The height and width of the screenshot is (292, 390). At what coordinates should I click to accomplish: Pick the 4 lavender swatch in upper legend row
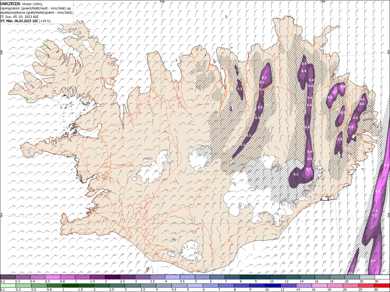[172, 277]
